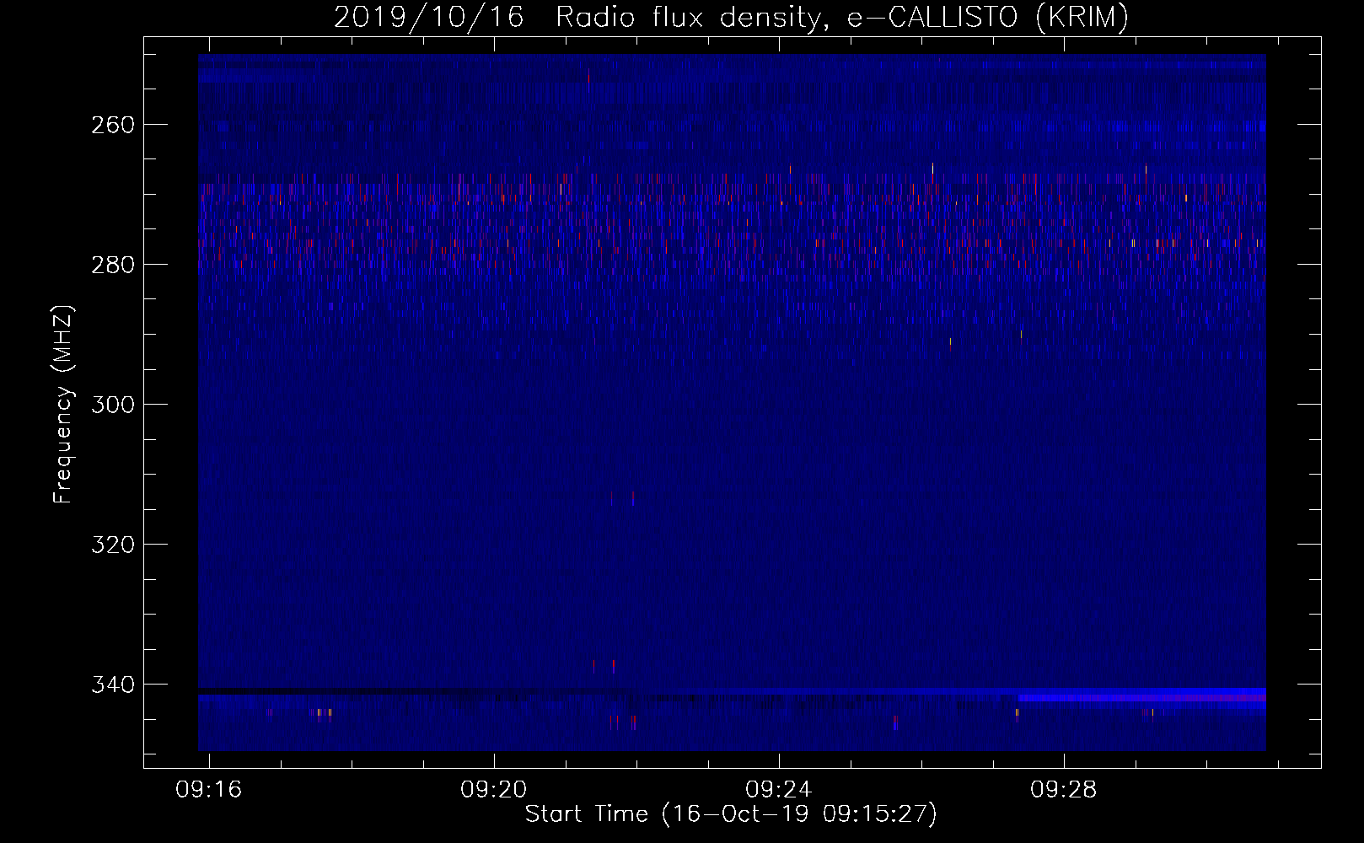
Task: Select the 260 frequency axis label
Action: tap(112, 126)
